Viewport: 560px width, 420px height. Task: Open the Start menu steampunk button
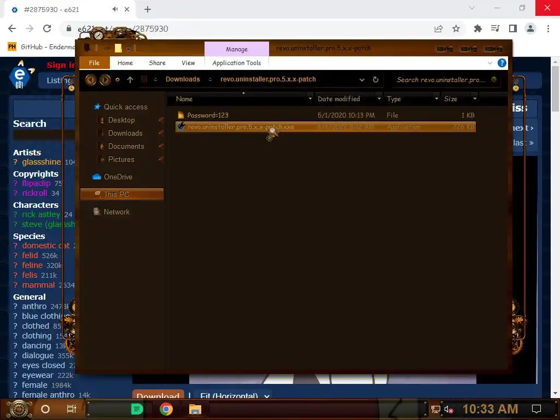(x=19, y=409)
